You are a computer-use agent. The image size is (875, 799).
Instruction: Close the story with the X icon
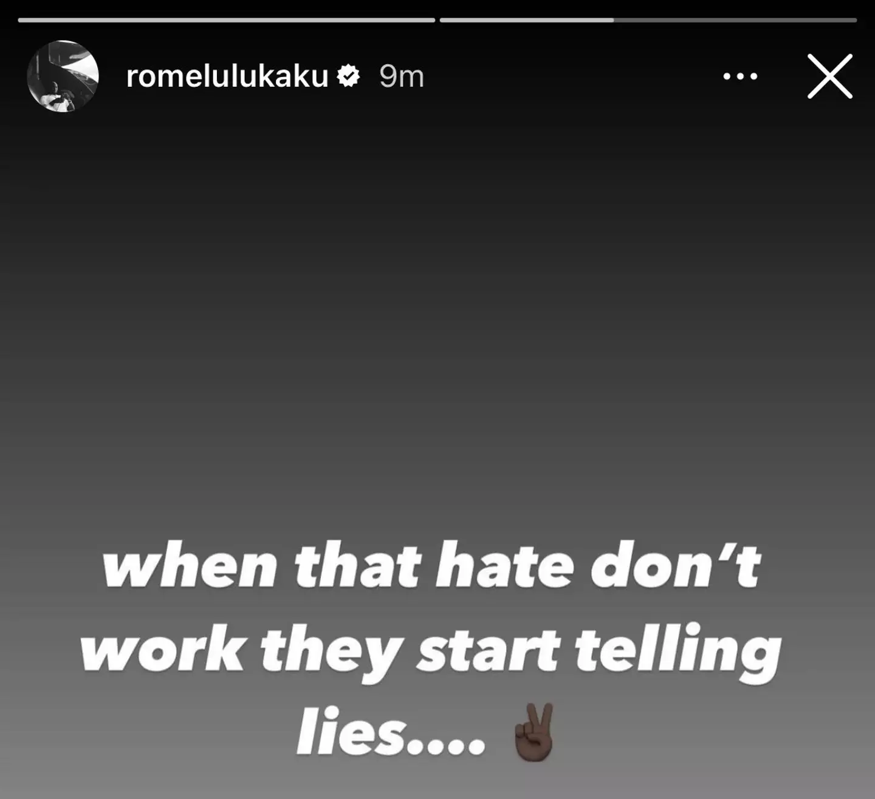tap(830, 76)
